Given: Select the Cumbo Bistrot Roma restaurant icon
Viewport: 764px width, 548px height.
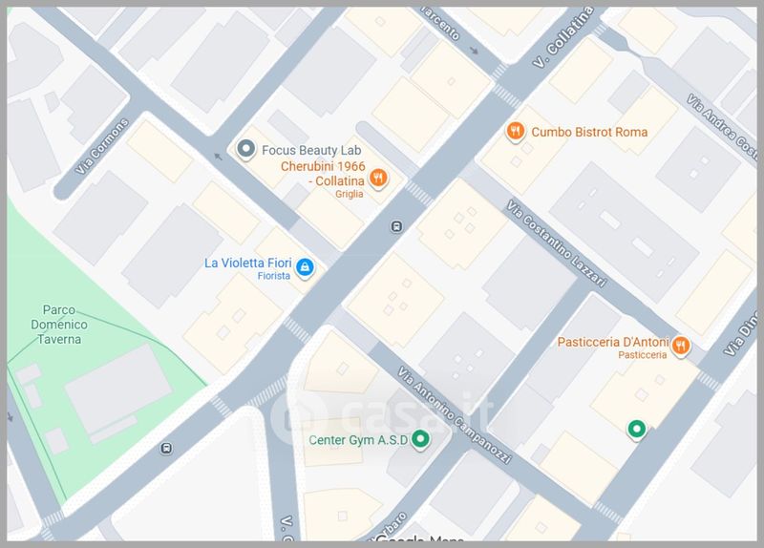Looking at the screenshot, I should click(x=515, y=132).
